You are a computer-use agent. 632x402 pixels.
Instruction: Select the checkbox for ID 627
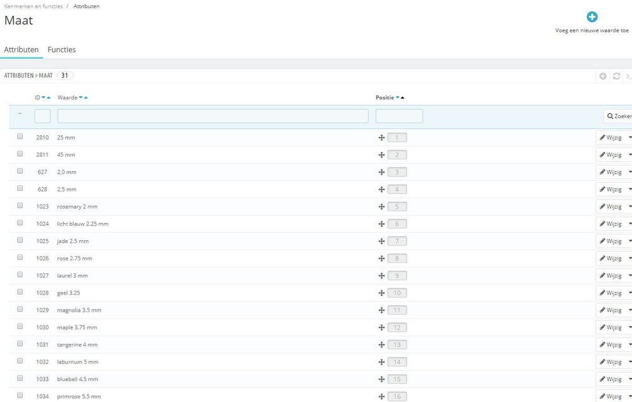[20, 171]
